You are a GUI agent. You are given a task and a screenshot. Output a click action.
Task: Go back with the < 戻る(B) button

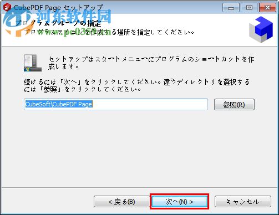point(121,202)
